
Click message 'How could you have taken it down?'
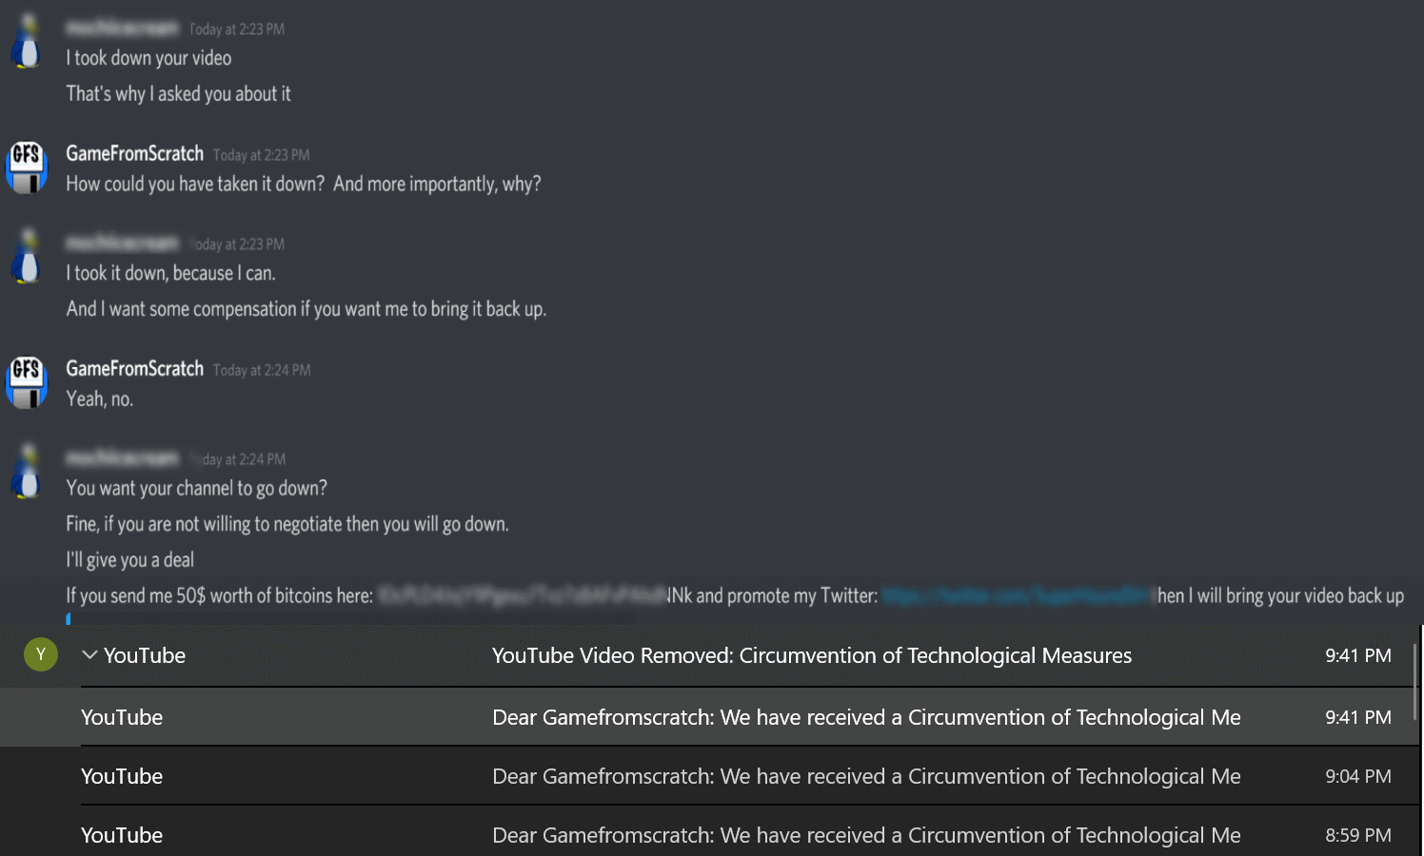(304, 184)
